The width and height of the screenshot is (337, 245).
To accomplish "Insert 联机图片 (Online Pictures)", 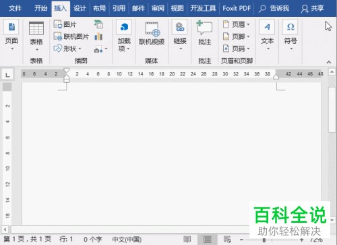I will (71, 36).
